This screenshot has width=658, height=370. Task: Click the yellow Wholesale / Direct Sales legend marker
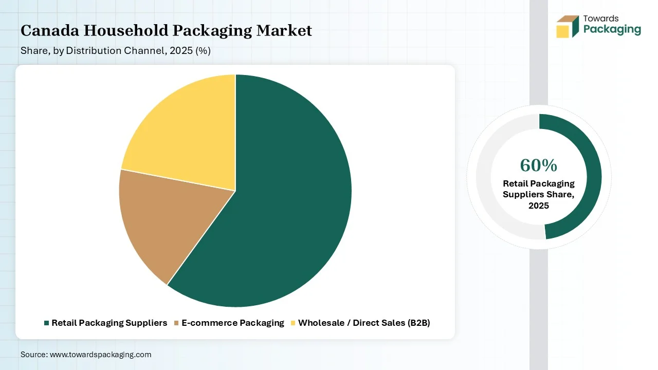coord(294,323)
